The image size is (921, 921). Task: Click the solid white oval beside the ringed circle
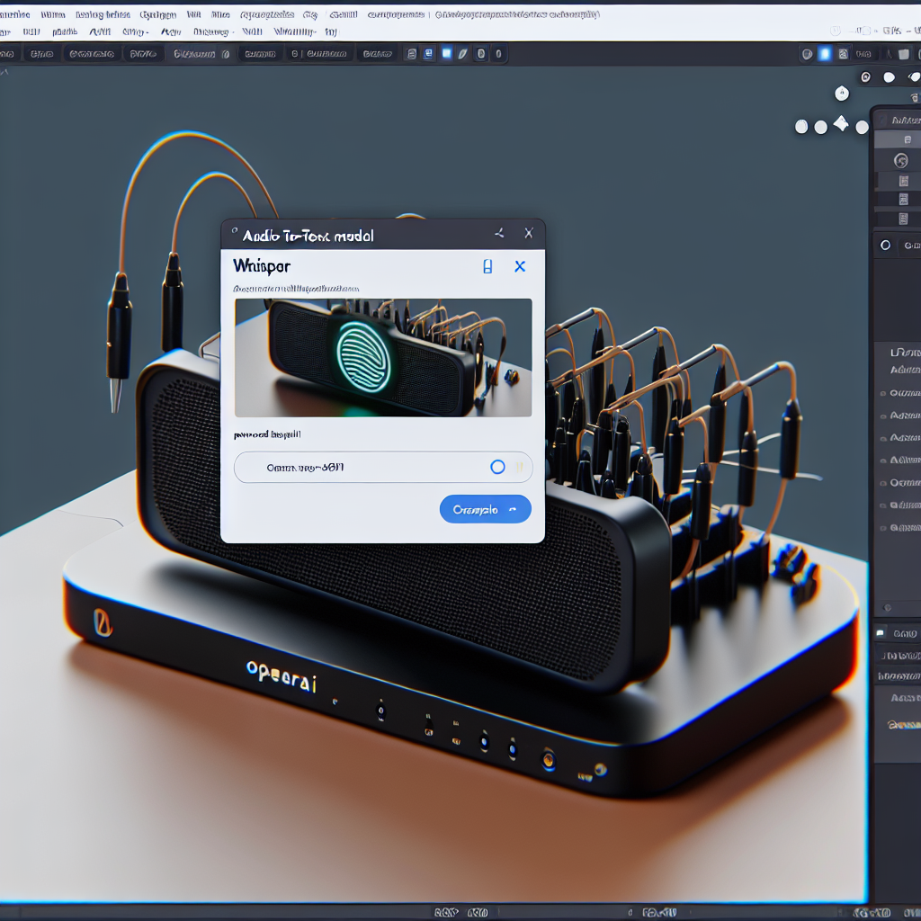890,77
